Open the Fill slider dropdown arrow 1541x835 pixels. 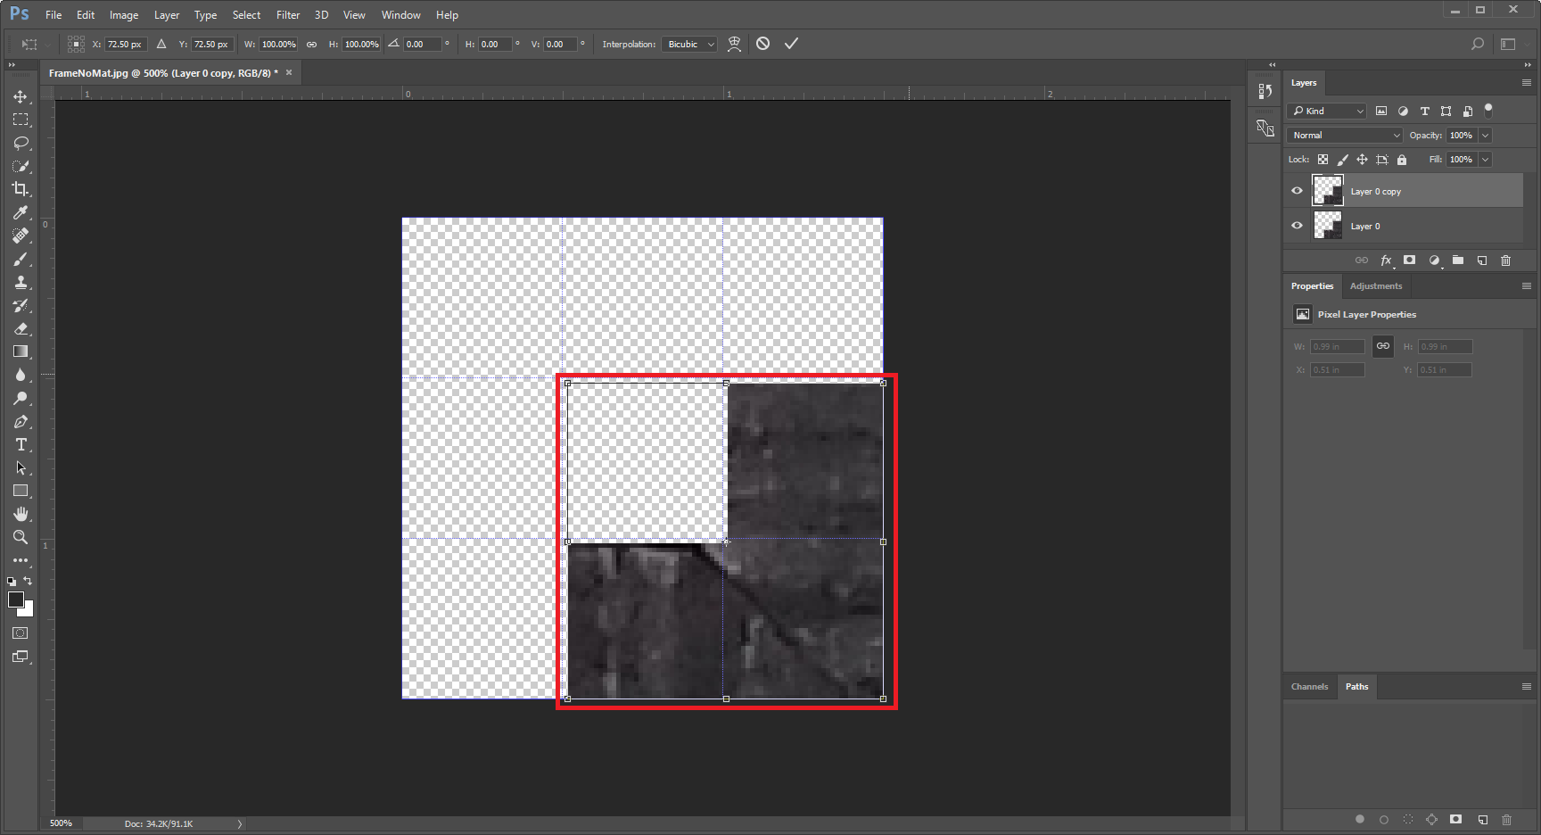1486,160
